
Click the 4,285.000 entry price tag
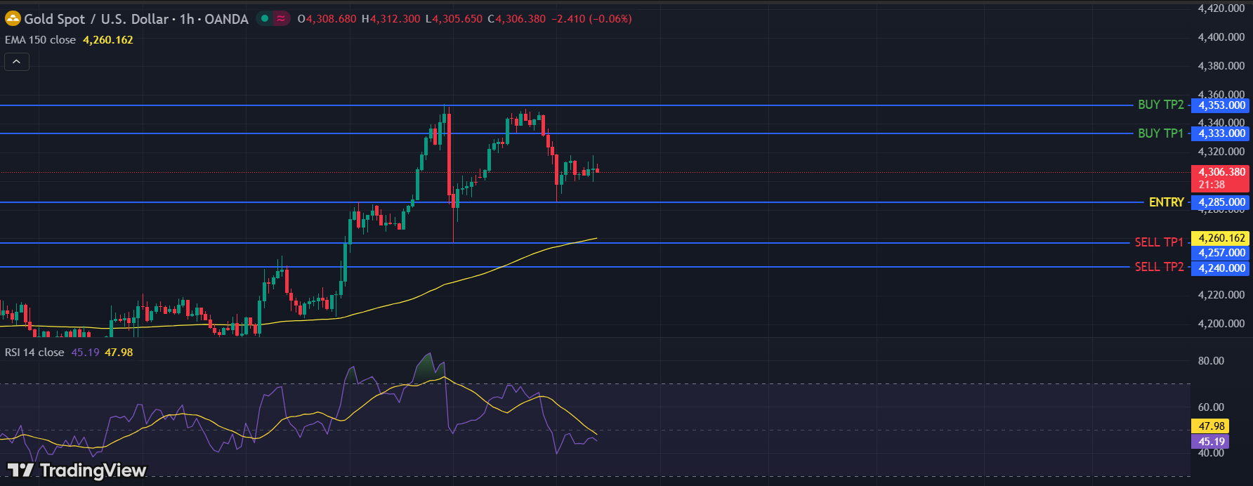1221,202
